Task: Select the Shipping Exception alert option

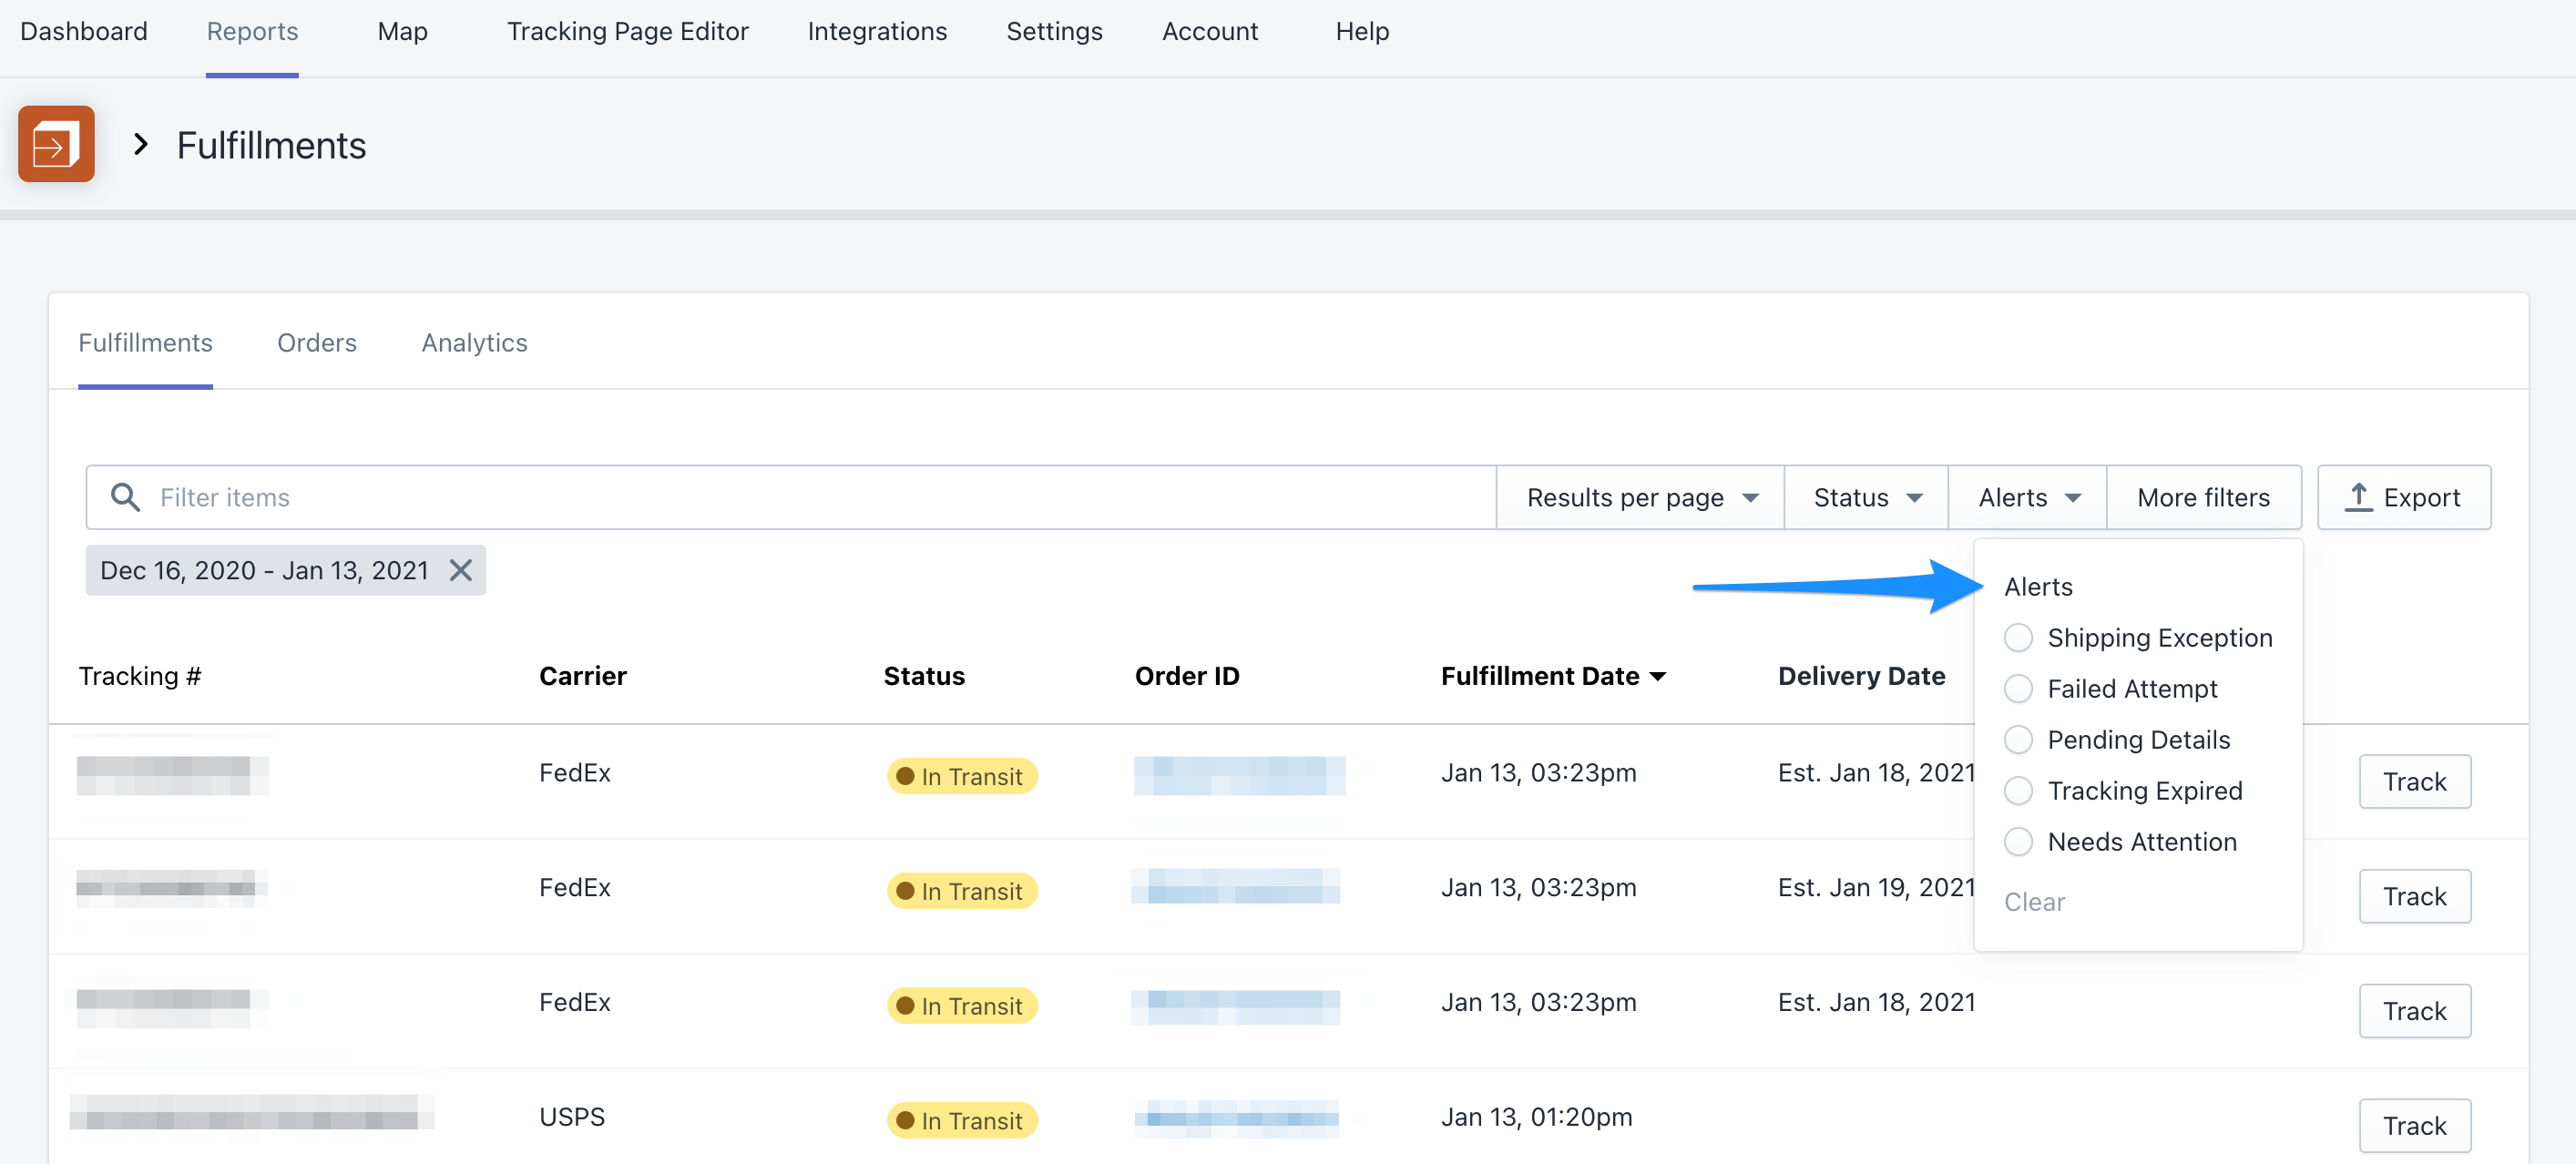Action: click(x=2018, y=638)
